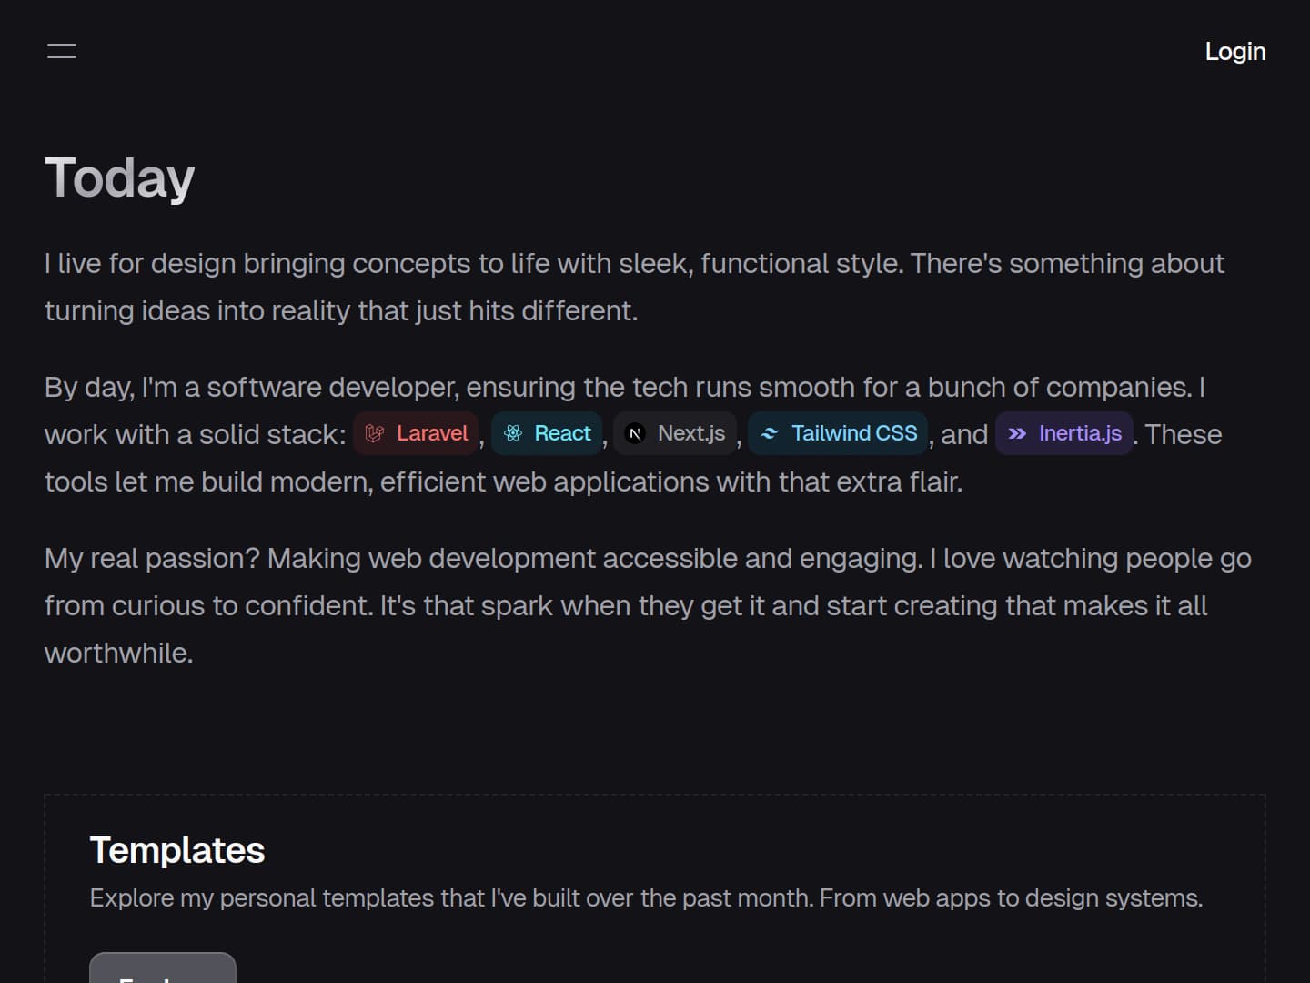Open the React badge link
This screenshot has height=983, width=1310.
pos(547,433)
